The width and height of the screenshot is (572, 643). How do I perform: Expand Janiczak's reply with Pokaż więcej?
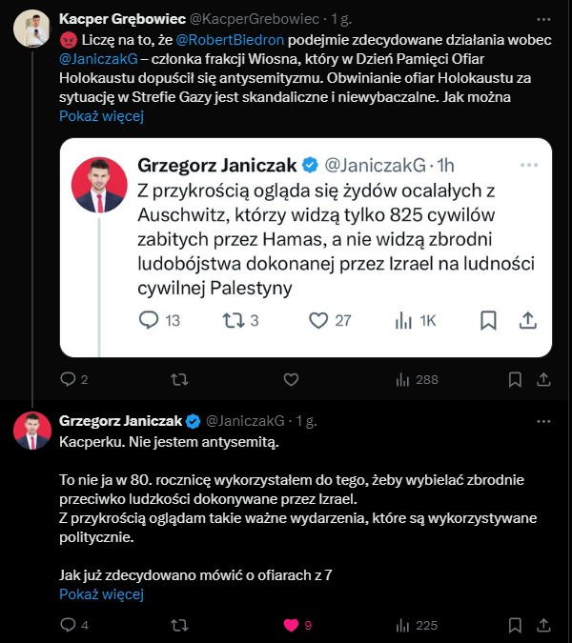click(x=101, y=594)
